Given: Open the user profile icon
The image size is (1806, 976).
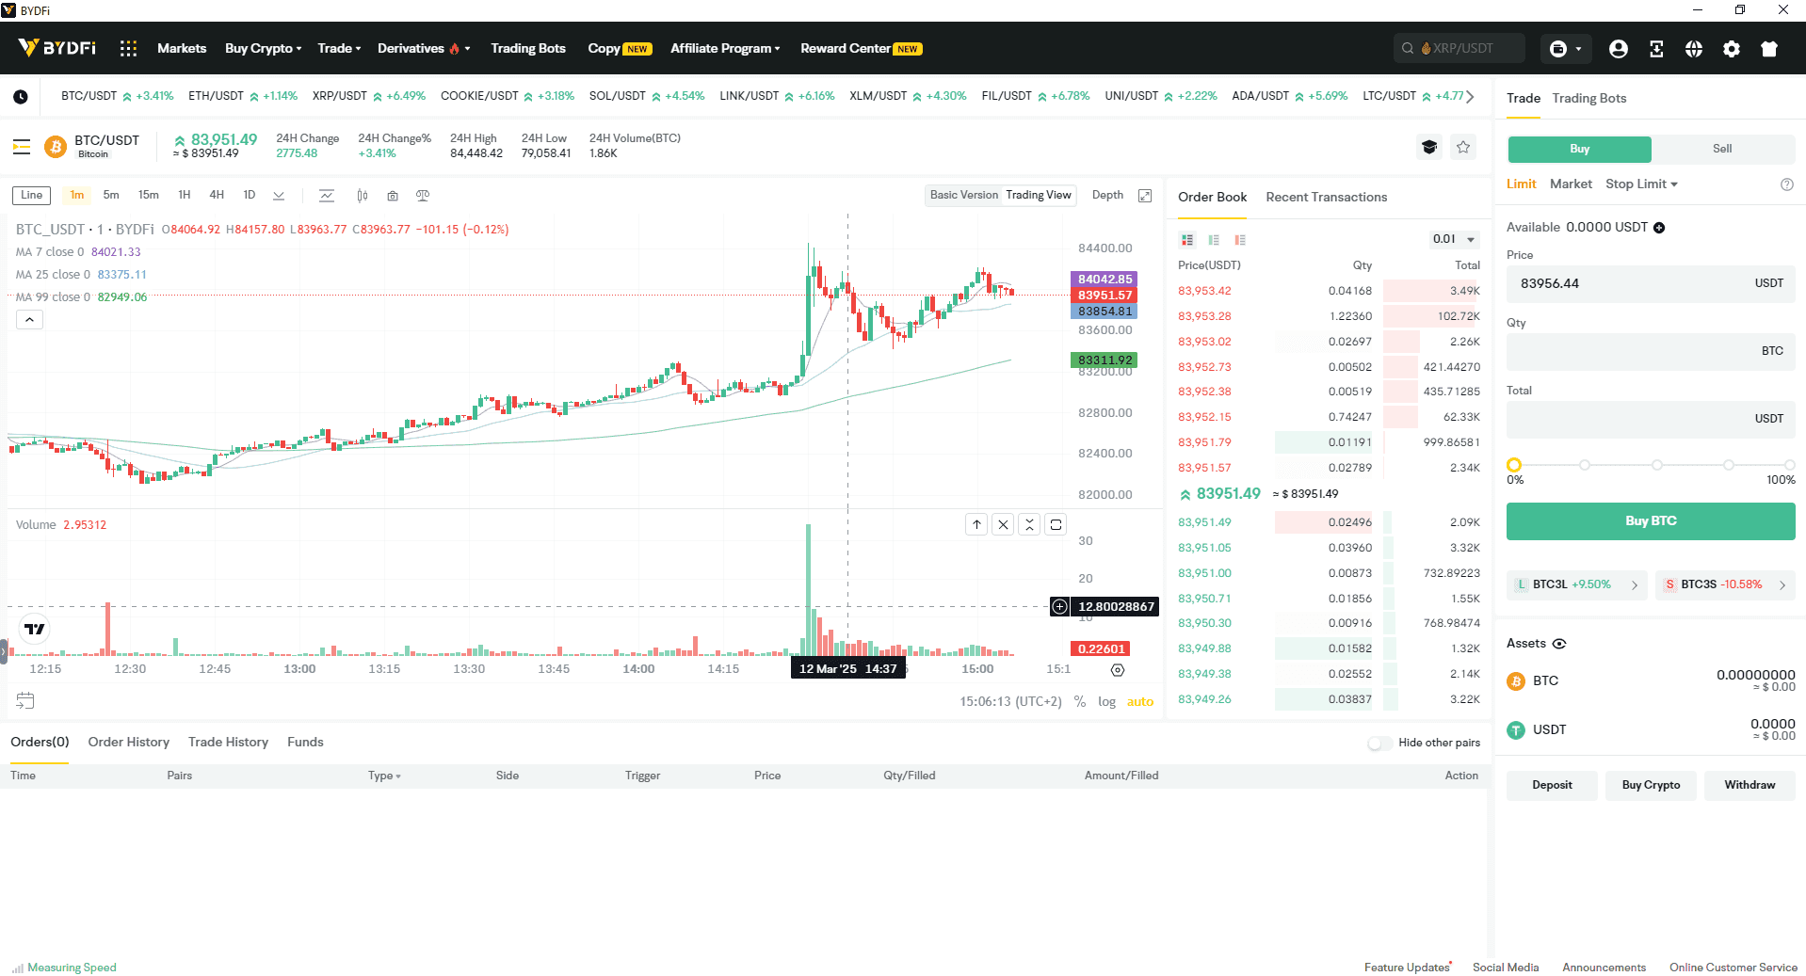Looking at the screenshot, I should tap(1619, 49).
